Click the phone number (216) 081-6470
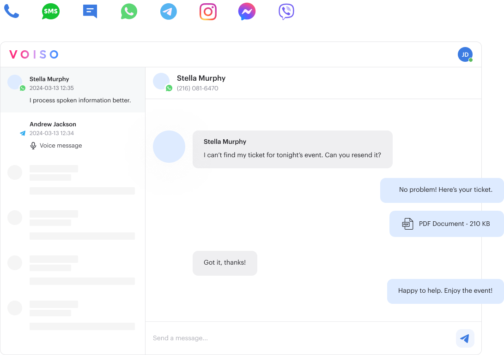 197,88
